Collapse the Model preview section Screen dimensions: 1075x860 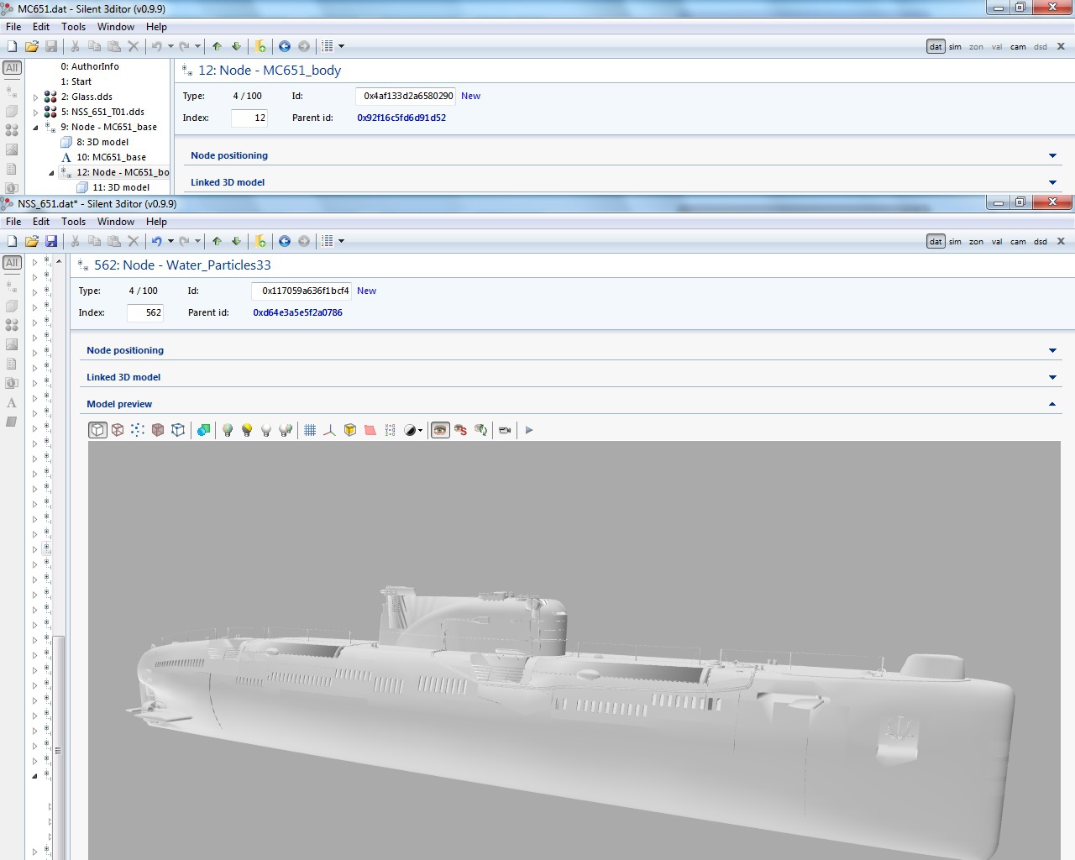[1052, 405]
